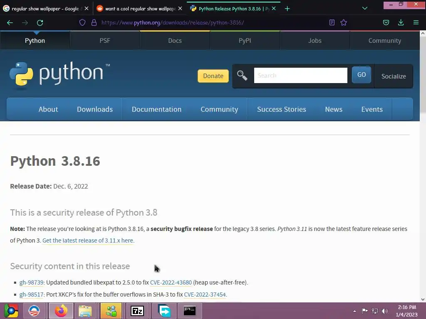Click the scrollbar up arrow

pyautogui.click(x=423, y=34)
